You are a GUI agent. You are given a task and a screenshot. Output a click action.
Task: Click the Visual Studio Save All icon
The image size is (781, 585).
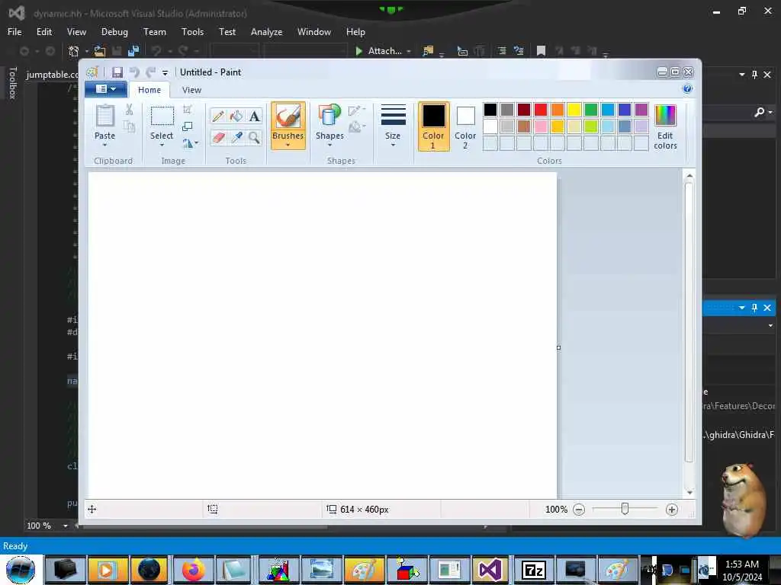(x=133, y=51)
